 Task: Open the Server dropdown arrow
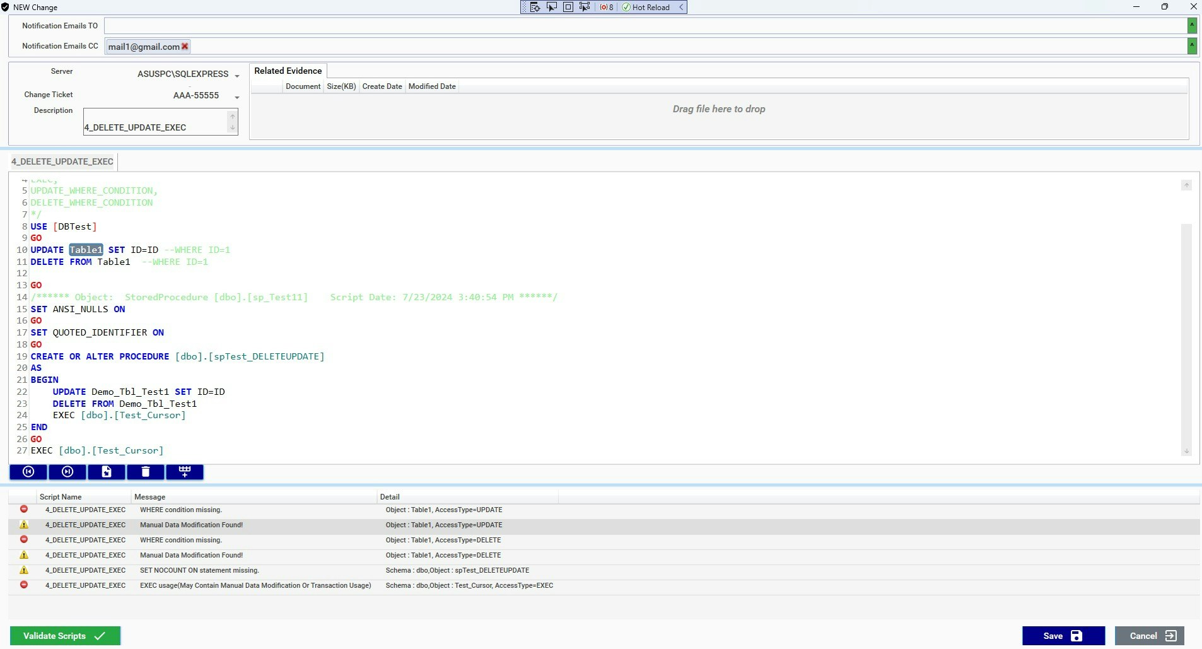tap(237, 76)
